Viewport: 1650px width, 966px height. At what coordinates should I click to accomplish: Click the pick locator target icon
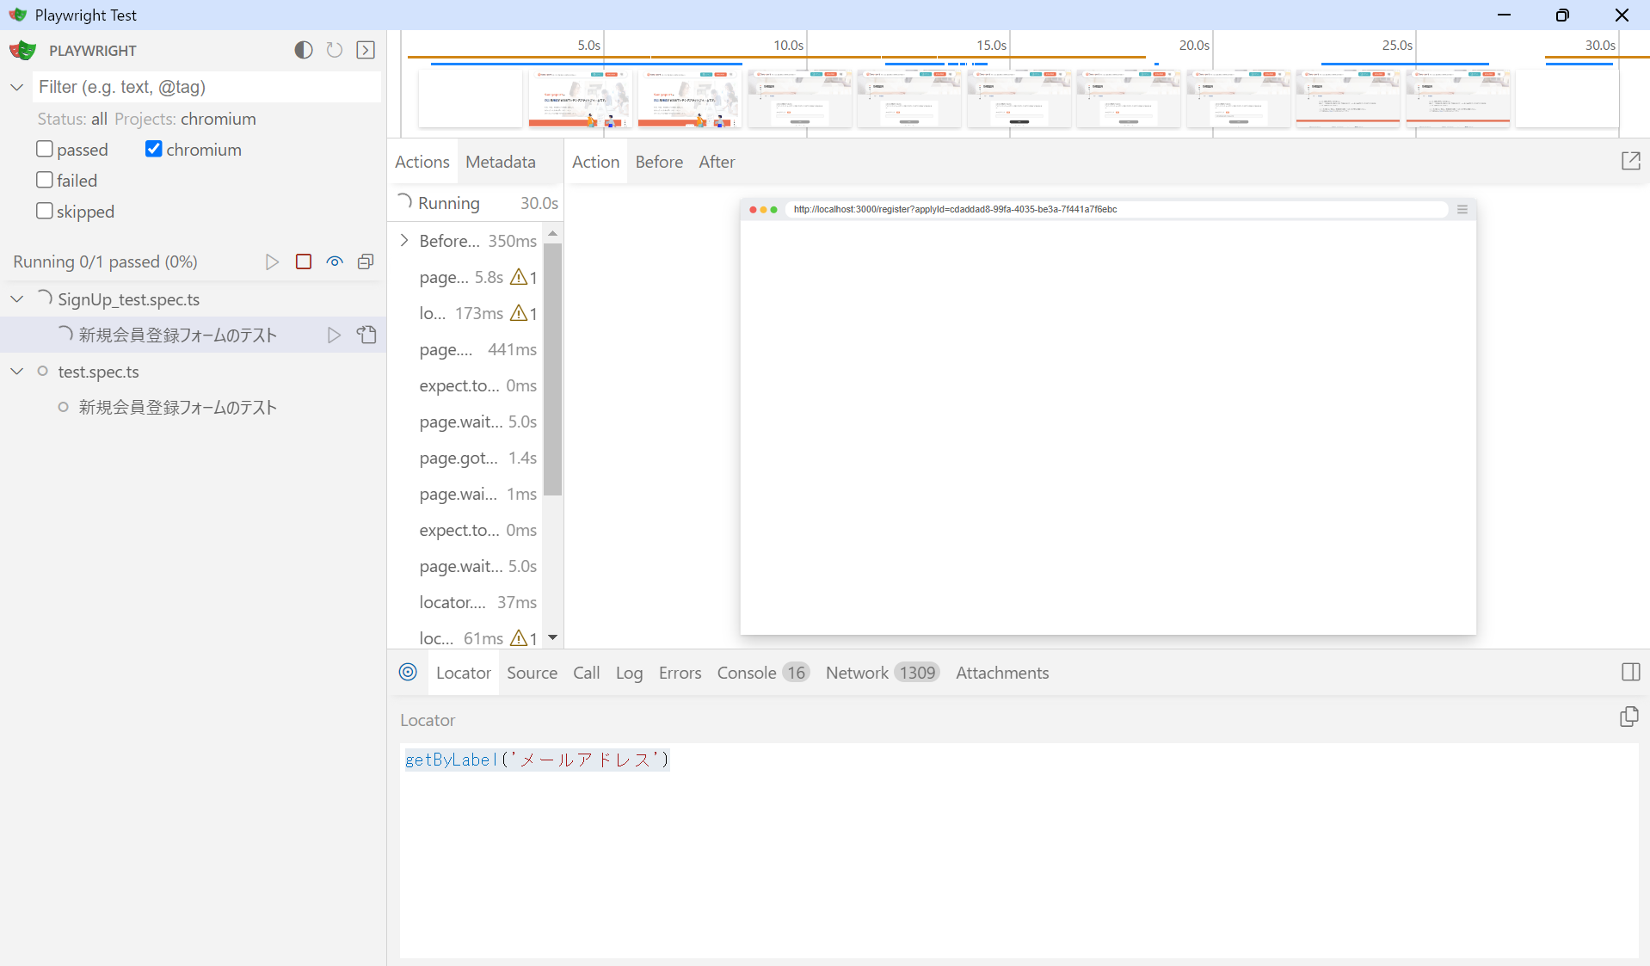pos(408,672)
